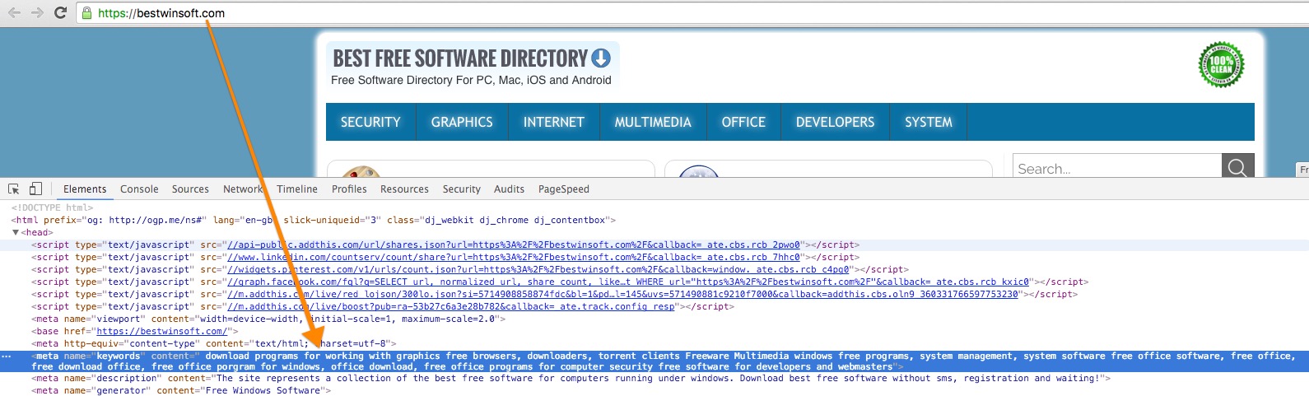The height and width of the screenshot is (396, 1309).
Task: Open the widgets.pinterest.com count.json script link
Action: click(x=538, y=270)
